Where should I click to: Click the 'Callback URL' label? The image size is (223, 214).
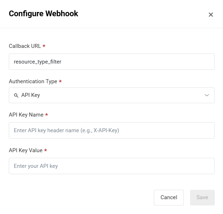25,46
